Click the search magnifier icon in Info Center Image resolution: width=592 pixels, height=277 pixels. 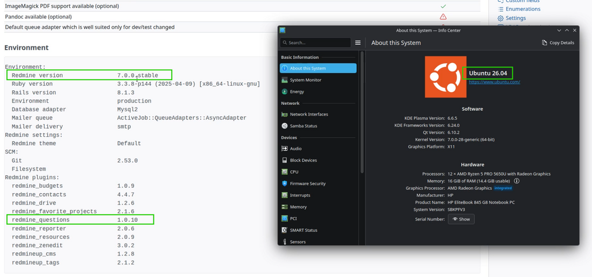(285, 42)
